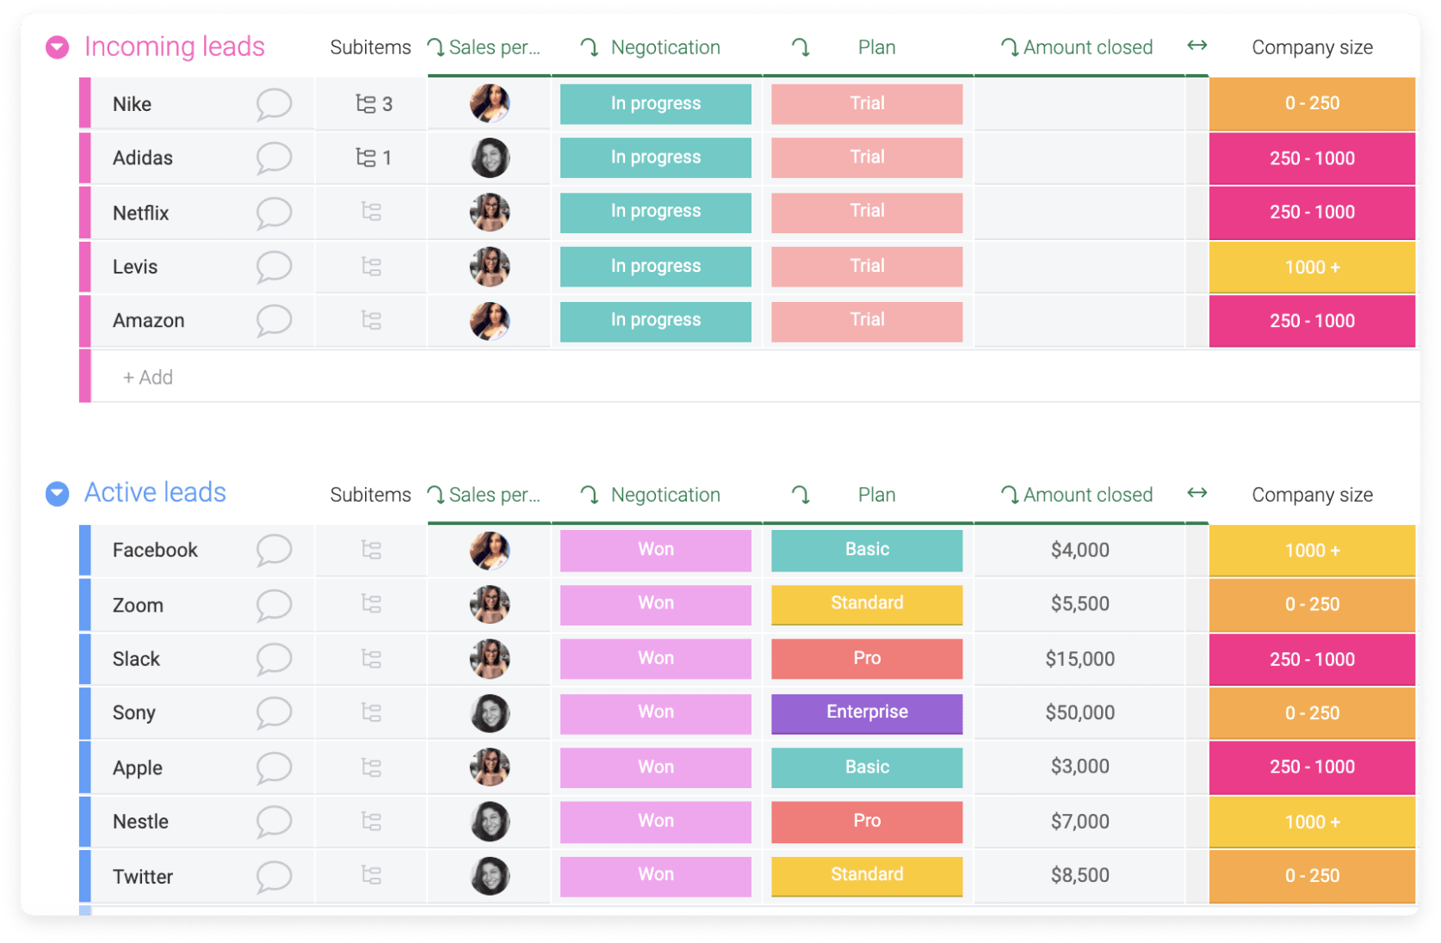Screen dimensions: 1441x943
Task: Click the Subitems column header in Incoming leads
Action: click(x=370, y=47)
